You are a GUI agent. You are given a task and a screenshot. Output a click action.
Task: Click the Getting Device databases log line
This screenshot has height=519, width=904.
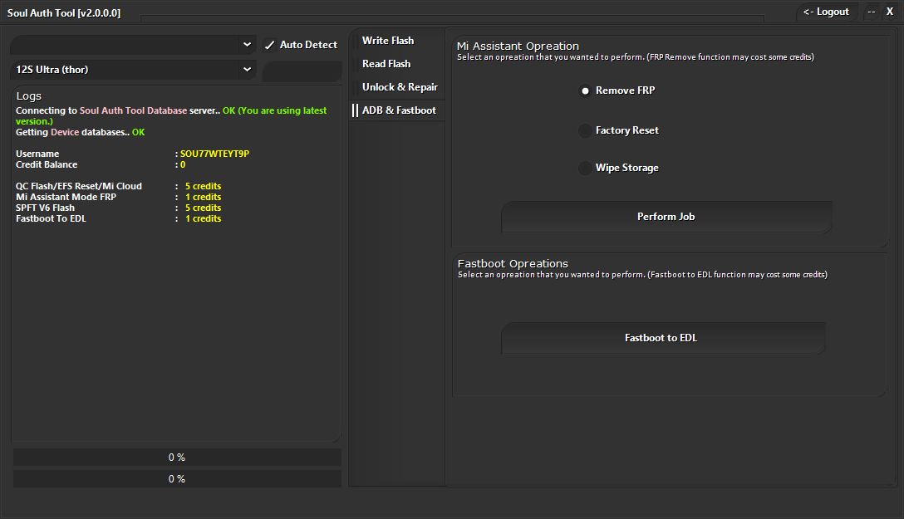(80, 133)
